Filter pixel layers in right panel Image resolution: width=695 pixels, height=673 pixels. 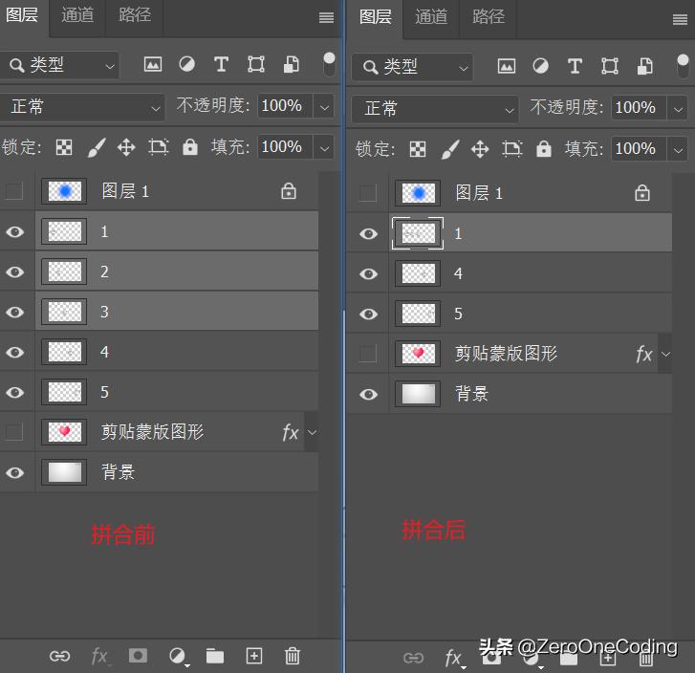(x=507, y=66)
